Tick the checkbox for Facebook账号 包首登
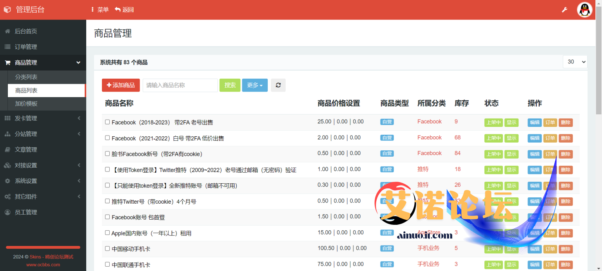The height and width of the screenshot is (271, 602). tap(107, 217)
